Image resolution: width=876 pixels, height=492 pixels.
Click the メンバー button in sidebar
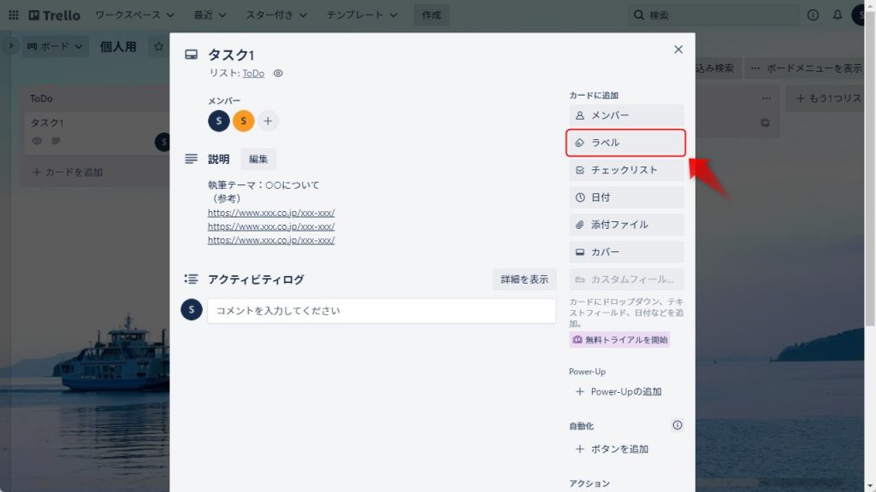[x=626, y=115]
